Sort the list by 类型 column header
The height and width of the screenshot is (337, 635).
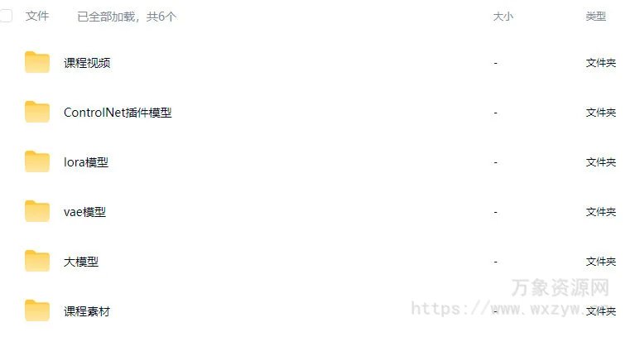coord(596,17)
